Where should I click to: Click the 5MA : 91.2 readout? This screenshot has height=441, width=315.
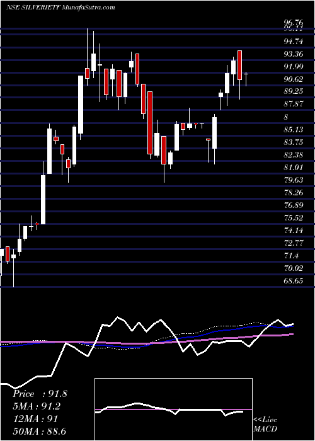click(x=37, y=406)
